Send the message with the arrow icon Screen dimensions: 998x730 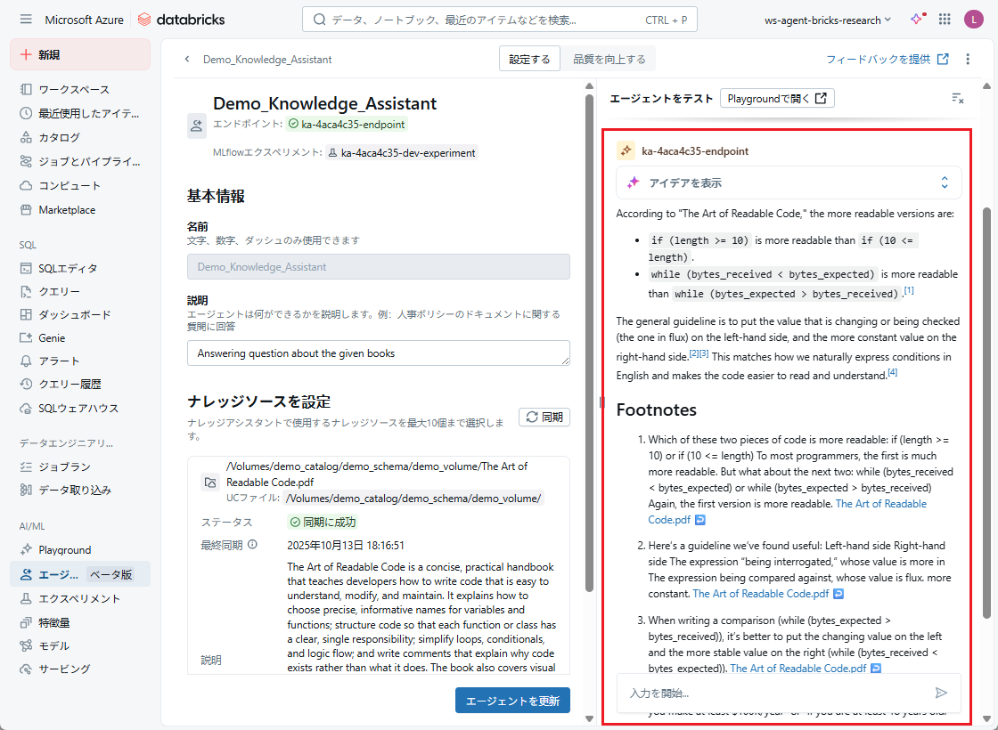tap(941, 693)
